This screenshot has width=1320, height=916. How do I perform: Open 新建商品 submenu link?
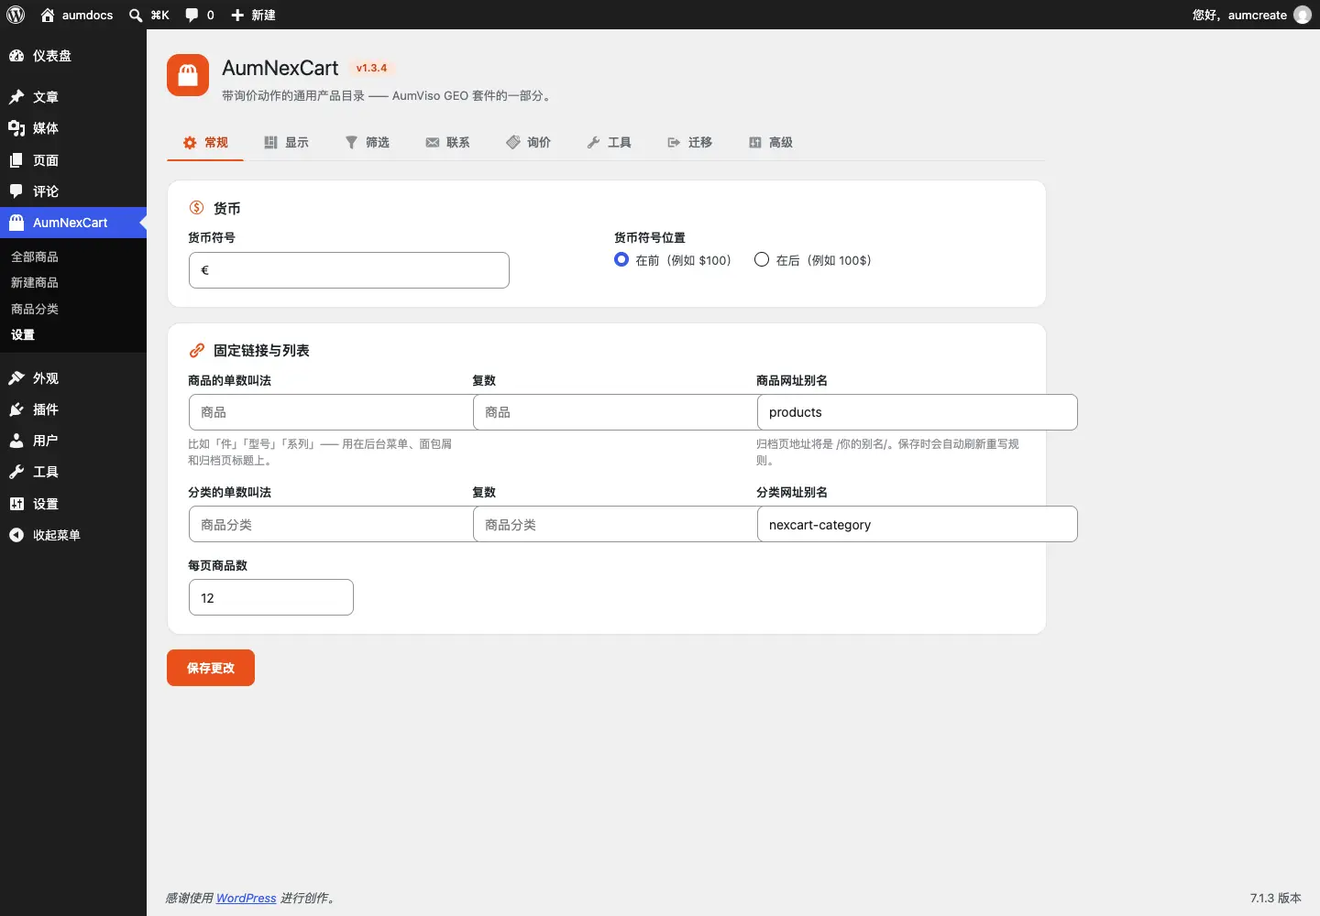(x=35, y=282)
